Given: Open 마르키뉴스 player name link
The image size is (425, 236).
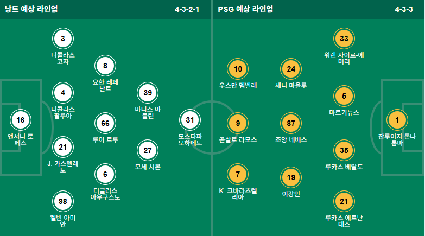Looking at the screenshot, I should point(344,112).
